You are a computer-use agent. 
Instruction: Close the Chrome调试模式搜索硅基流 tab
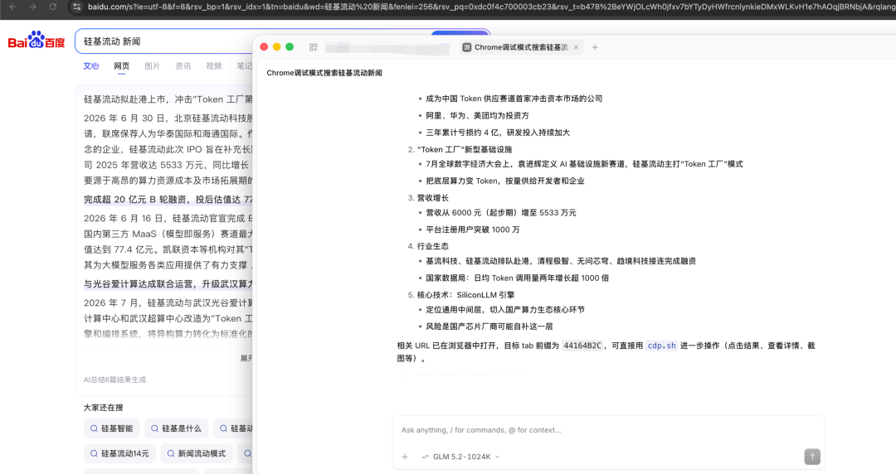pos(576,47)
